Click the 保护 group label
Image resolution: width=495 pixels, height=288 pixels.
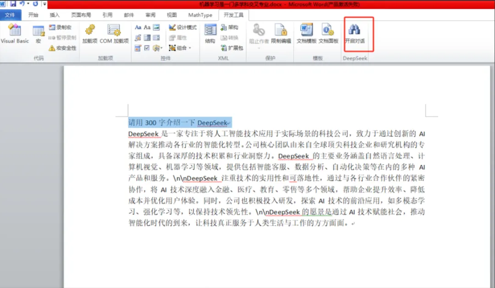(x=270, y=58)
